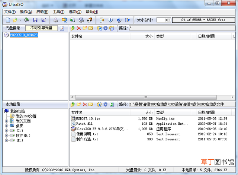Viewport: 238px width, 175px height.
Task: Open the 选项(O) menu
Action: coord(75,12)
